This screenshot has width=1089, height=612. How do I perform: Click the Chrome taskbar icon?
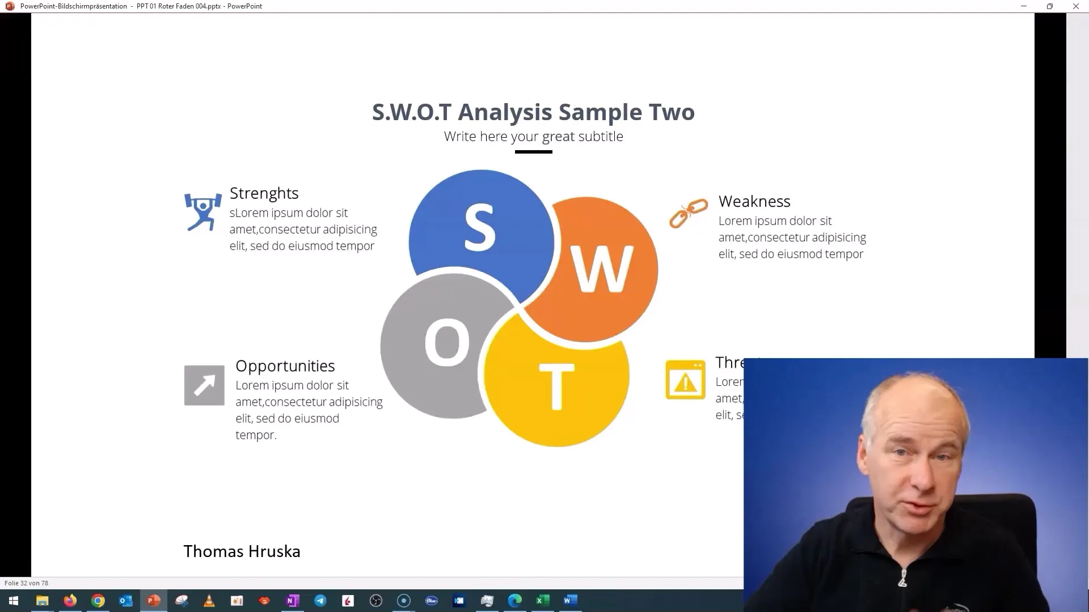(98, 600)
